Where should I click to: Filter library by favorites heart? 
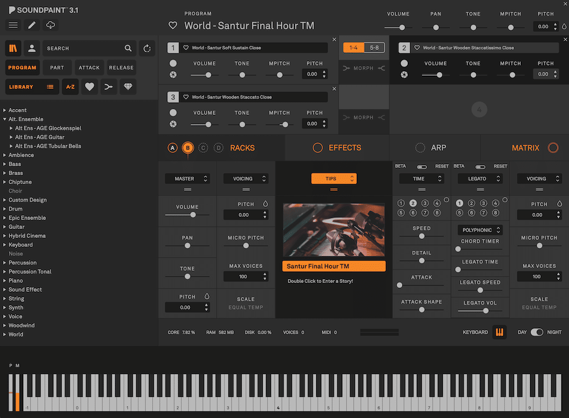point(89,87)
